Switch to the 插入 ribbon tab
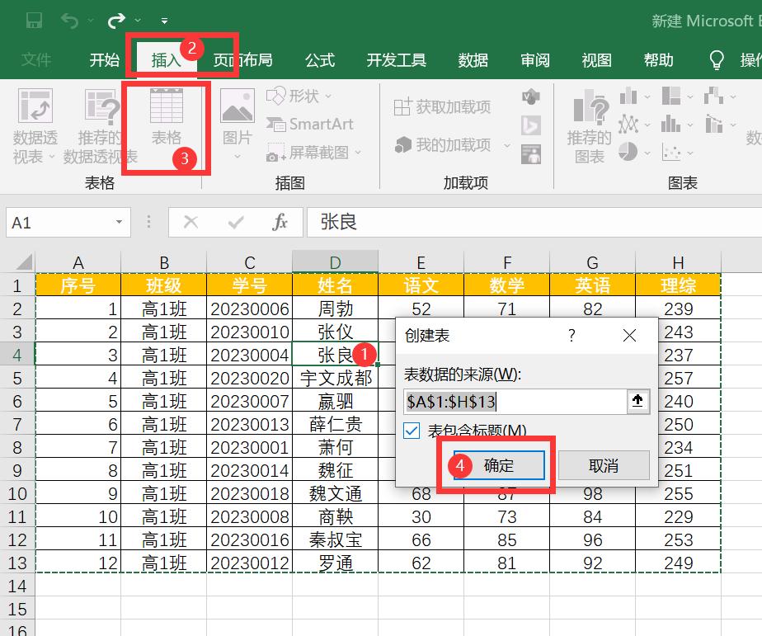762x636 pixels. click(x=167, y=60)
